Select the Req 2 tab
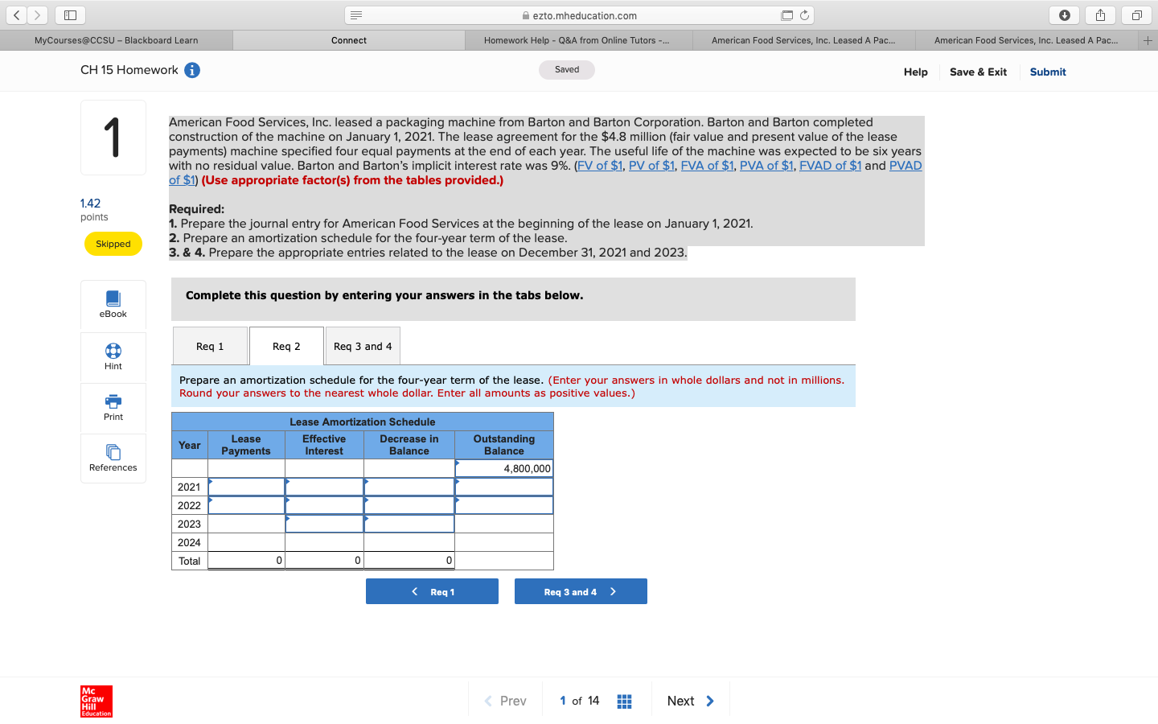Viewport: 1158px width, 724px height. click(286, 346)
